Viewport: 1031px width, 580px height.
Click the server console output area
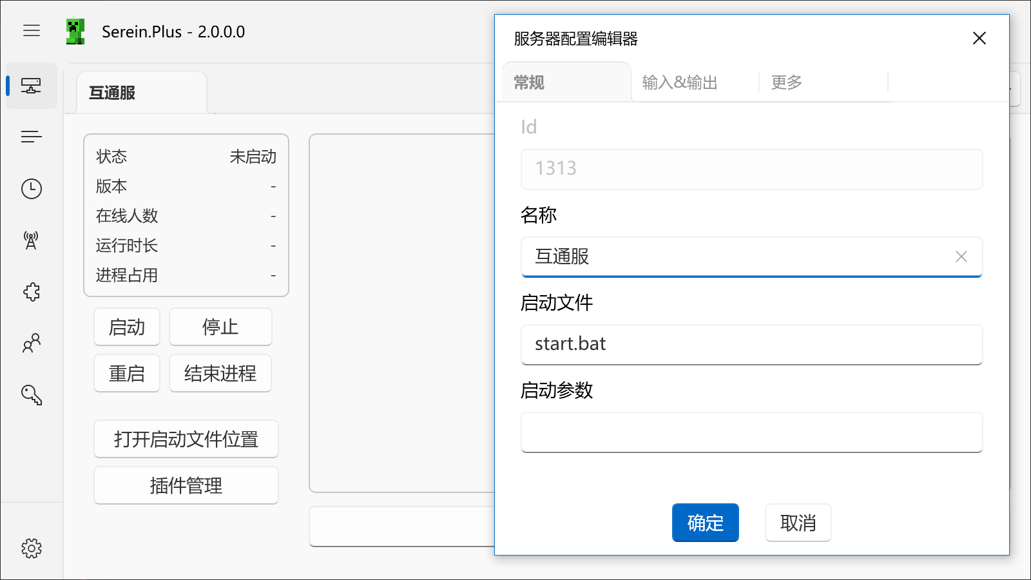tap(402, 313)
